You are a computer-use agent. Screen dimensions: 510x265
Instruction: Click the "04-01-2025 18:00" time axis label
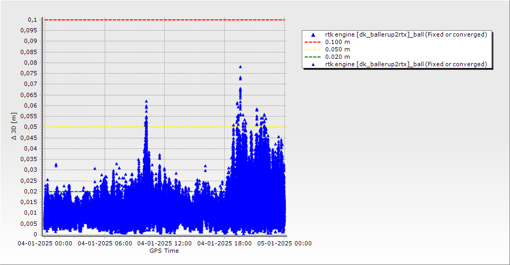(225, 244)
